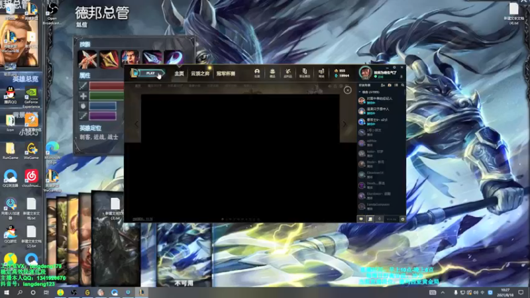Image resolution: width=530 pixels, height=298 pixels.
Task: Click the blue ability attribute bar
Action: pyautogui.click(x=103, y=106)
